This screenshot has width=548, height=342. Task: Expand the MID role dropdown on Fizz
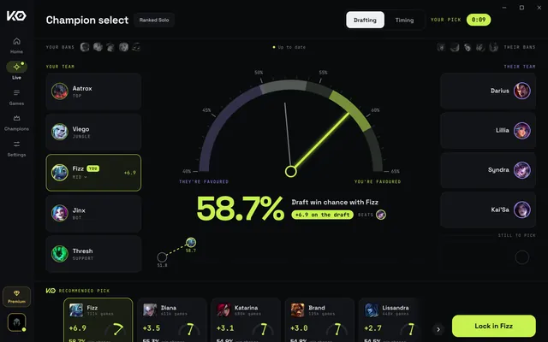(x=80, y=177)
